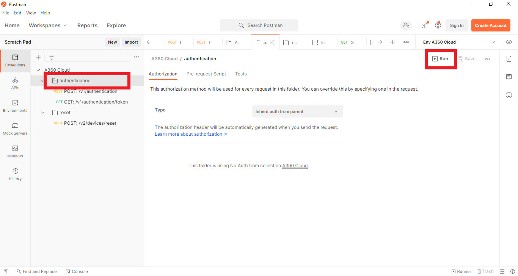Open the settings gear icon

438,25
